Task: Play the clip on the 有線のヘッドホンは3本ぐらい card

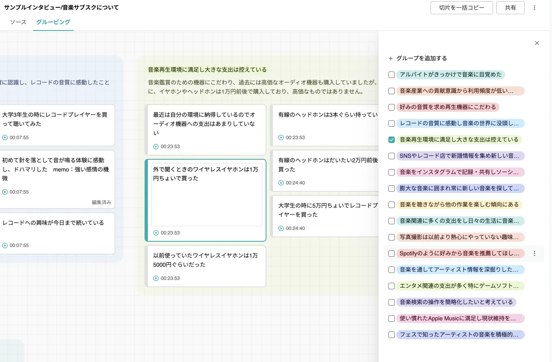Action: point(281,138)
